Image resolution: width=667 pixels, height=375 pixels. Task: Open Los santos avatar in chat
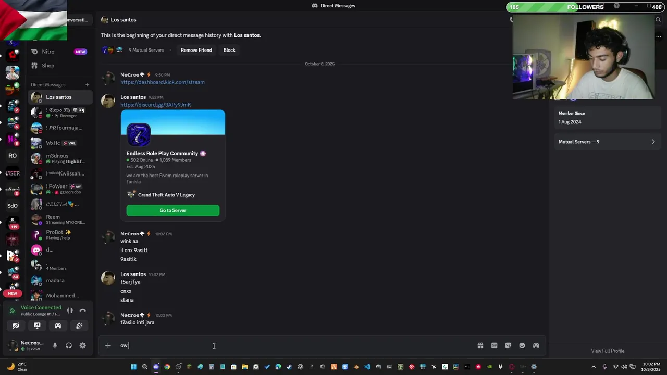coord(108,101)
